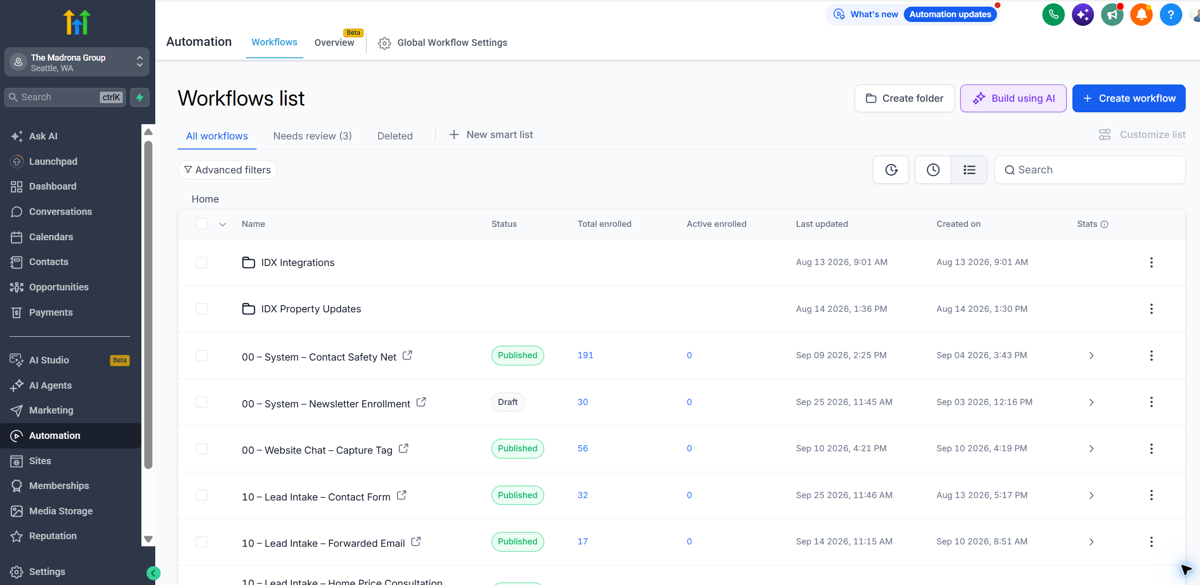
Task: Switch to the Workflows tab
Action: pos(274,43)
